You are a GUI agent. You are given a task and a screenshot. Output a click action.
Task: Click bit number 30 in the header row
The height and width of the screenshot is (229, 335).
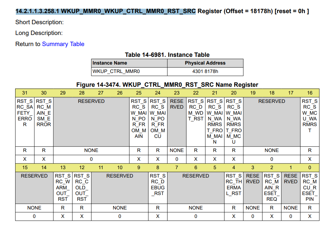pyautogui.click(x=44, y=93)
